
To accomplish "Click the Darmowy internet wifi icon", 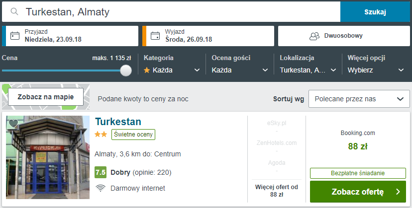I will tap(101, 188).
